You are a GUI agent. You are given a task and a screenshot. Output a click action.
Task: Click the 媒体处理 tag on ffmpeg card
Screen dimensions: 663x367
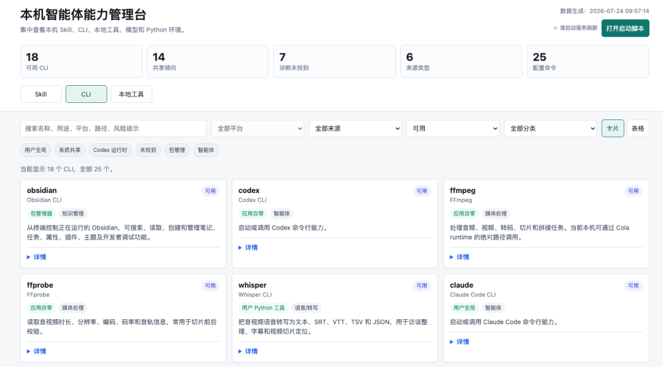[x=495, y=213]
